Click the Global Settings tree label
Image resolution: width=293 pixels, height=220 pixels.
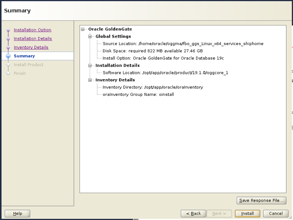113,36
